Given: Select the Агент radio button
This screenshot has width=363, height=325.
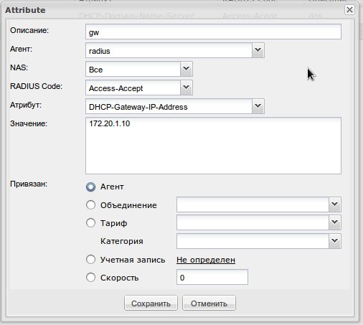Looking at the screenshot, I should tap(90, 187).
